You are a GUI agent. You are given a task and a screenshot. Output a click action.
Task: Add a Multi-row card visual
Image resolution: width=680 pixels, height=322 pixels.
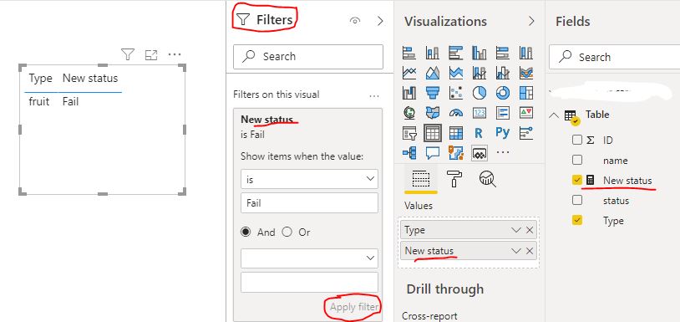(503, 113)
